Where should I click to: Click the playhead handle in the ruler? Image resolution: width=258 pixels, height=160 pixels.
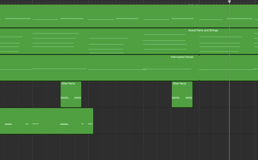point(229,2)
